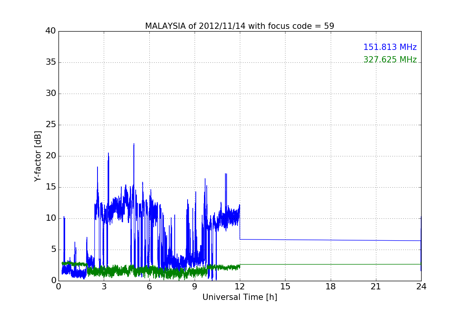
Task: Click x-axis tick value 9
Action: click(x=195, y=287)
